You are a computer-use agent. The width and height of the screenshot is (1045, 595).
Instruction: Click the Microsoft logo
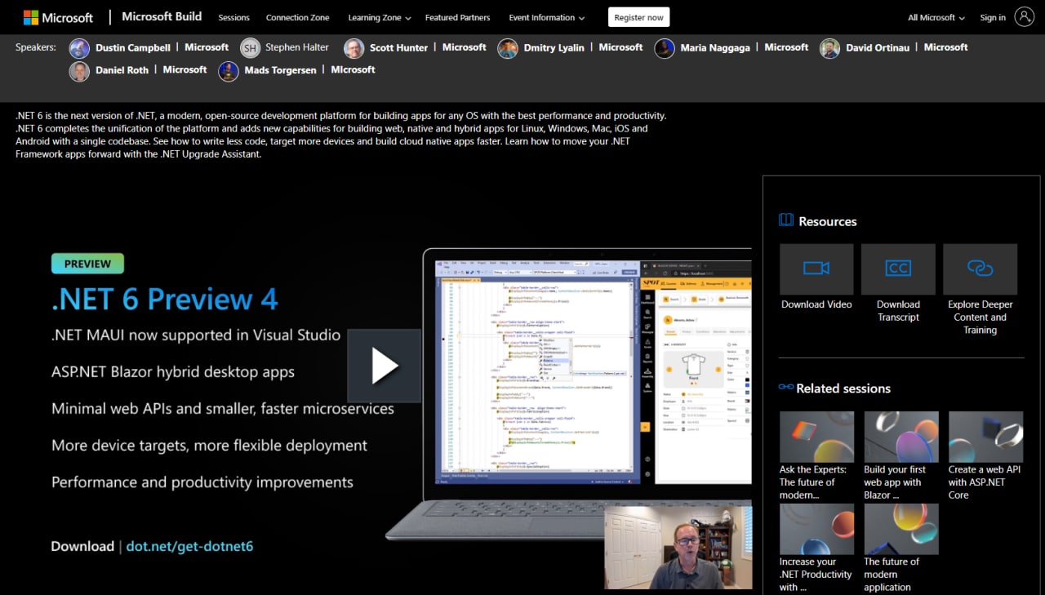click(x=58, y=17)
